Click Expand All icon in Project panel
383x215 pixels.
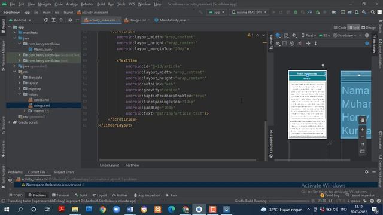[x=53, y=20]
